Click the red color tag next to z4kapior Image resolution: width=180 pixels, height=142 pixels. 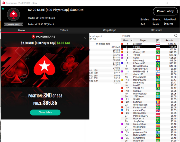pyautogui.click(x=122, y=44)
